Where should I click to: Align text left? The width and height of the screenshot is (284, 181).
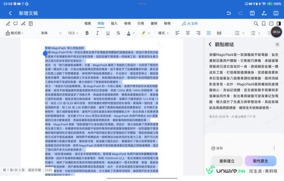[177, 33]
